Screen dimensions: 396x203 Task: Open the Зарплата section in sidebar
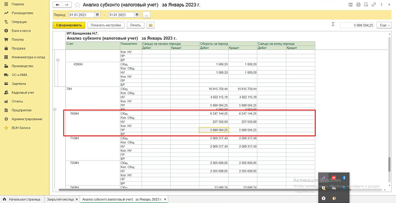point(18,83)
